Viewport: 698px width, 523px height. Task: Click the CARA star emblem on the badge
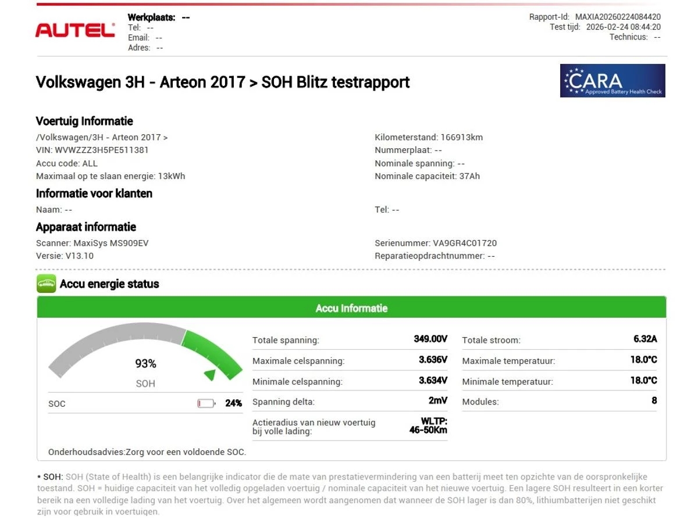point(574,81)
